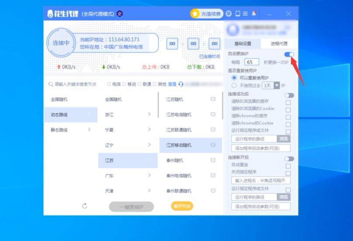The height and width of the screenshot is (241, 353).
Task: Click the comment icon beside 江苏联通随机
Action: (213, 129)
